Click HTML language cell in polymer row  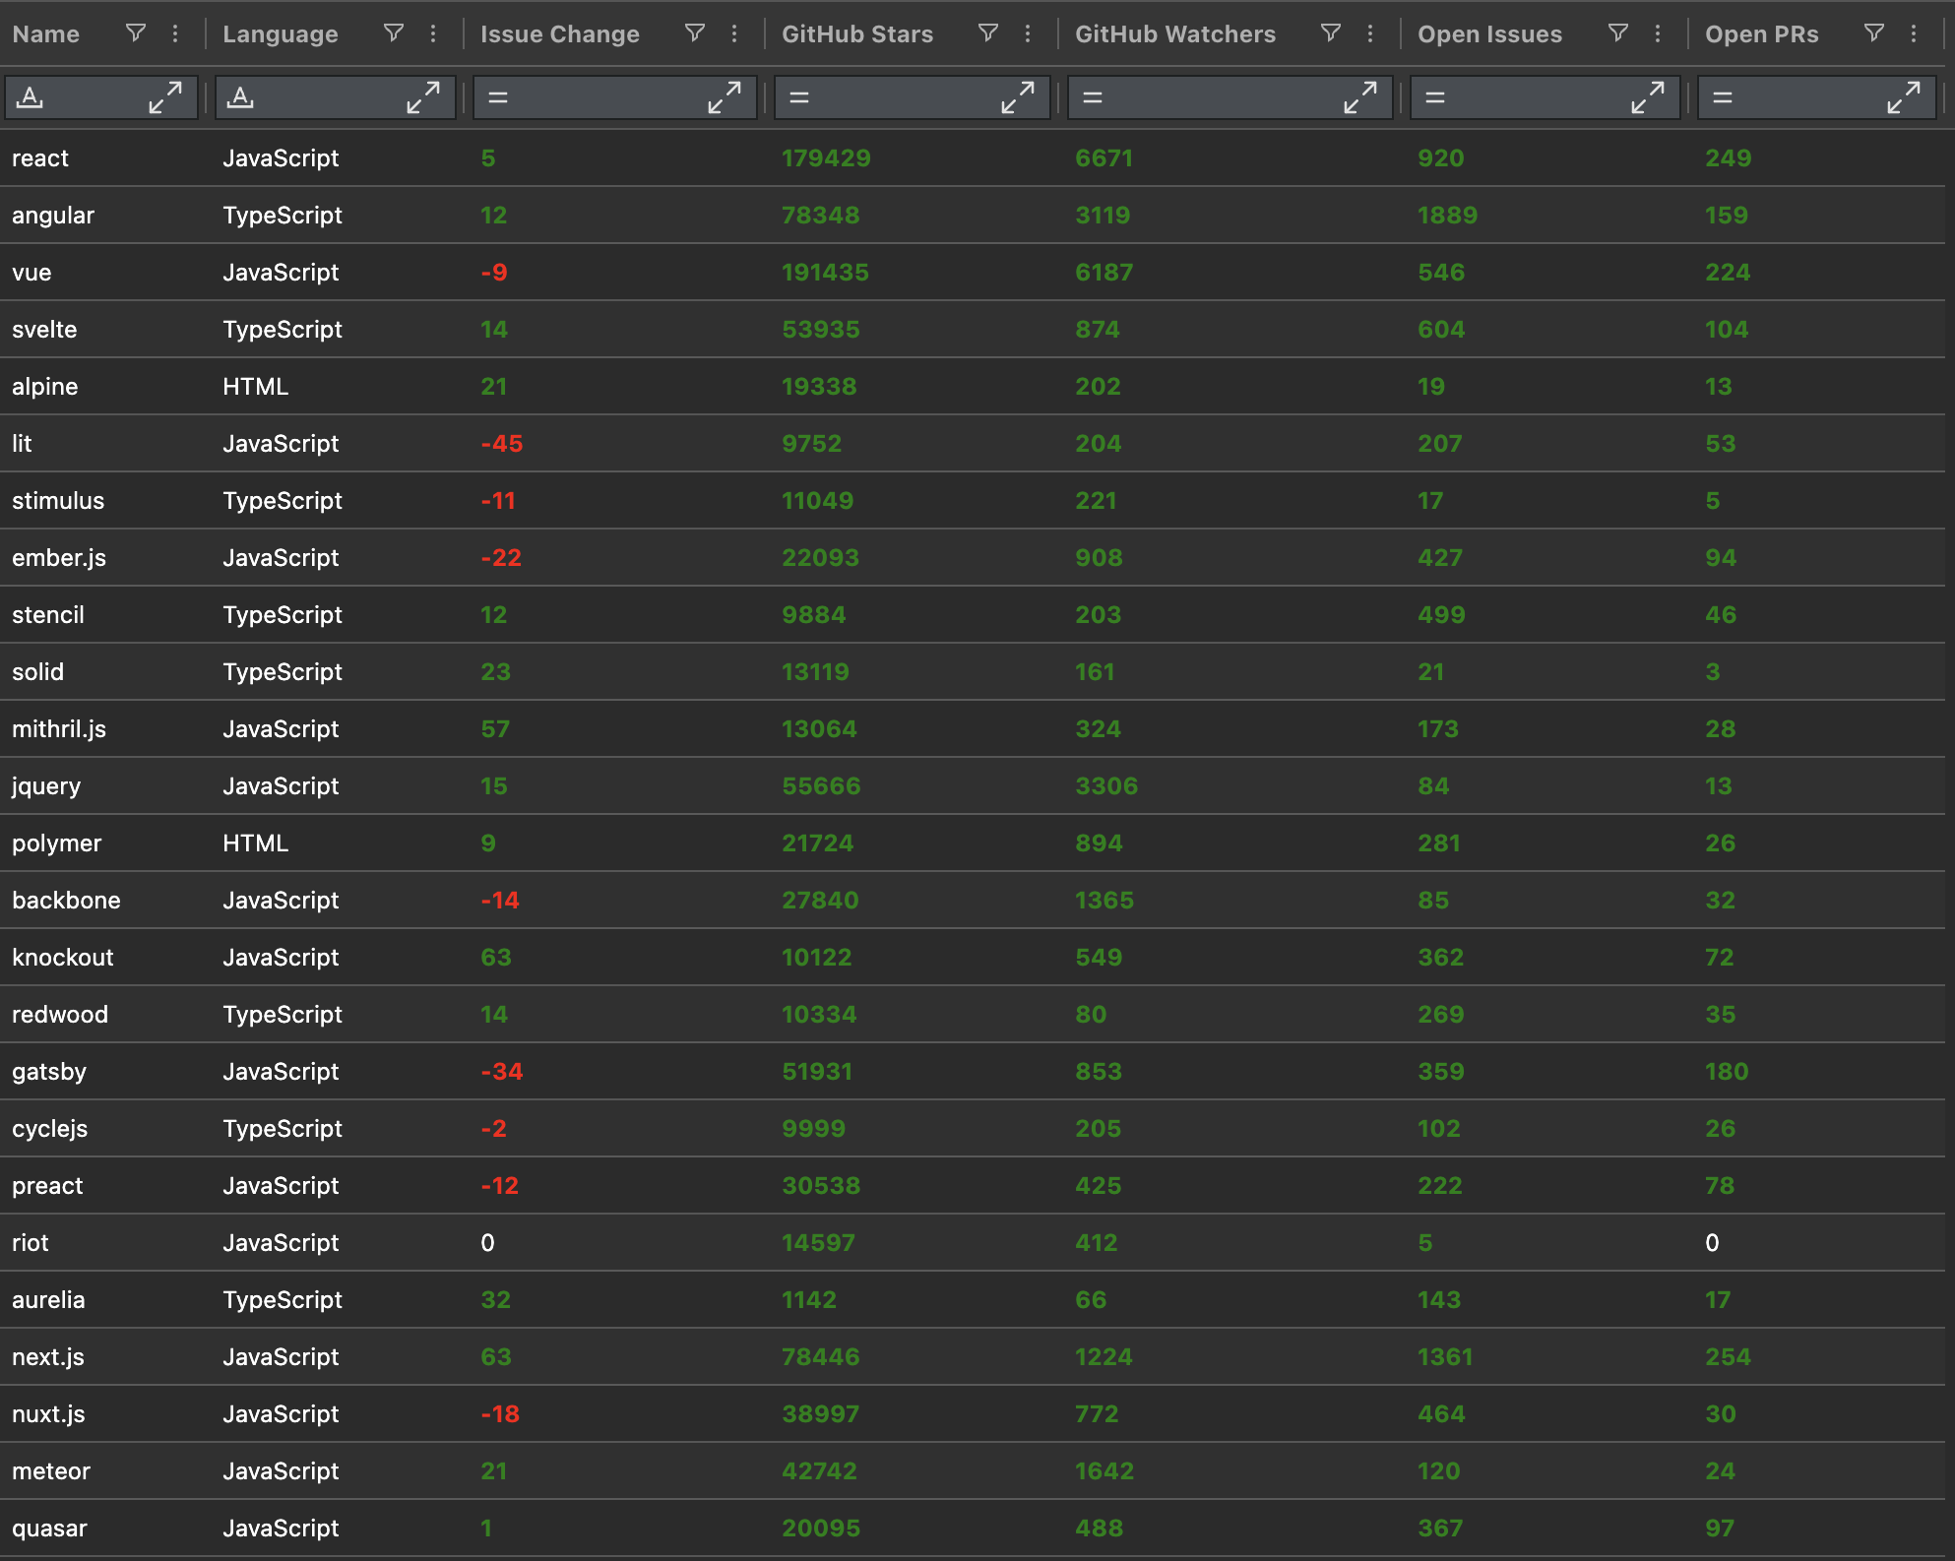point(256,843)
